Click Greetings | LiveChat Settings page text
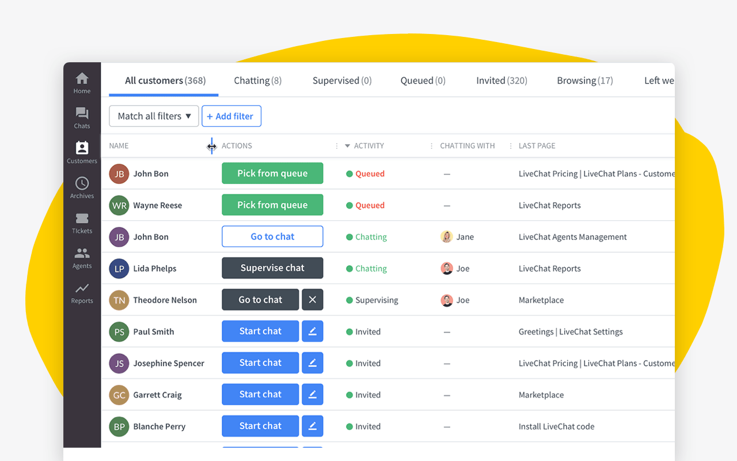This screenshot has width=737, height=461. pyautogui.click(x=571, y=332)
